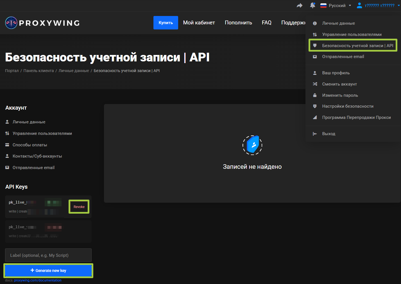Click triangle icon beside Программа Перепродажи Прокси
This screenshot has height=284, width=401.
click(x=315, y=117)
